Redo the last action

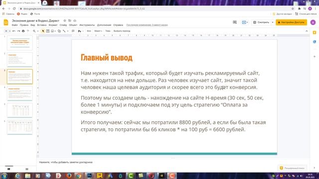click(x=18, y=31)
